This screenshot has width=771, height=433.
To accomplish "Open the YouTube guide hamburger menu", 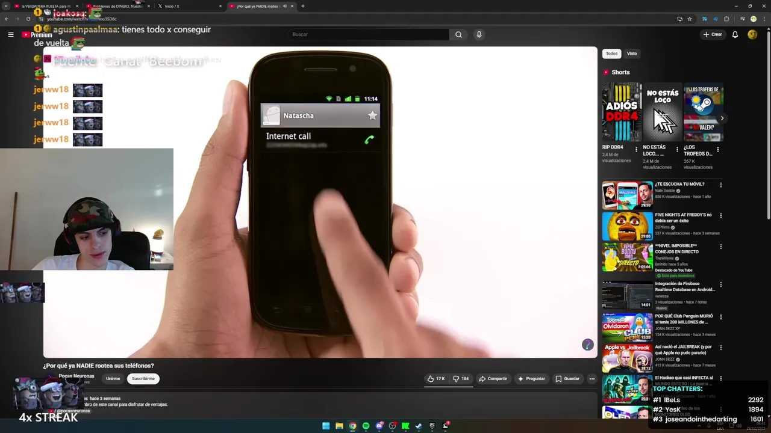I will (10, 34).
